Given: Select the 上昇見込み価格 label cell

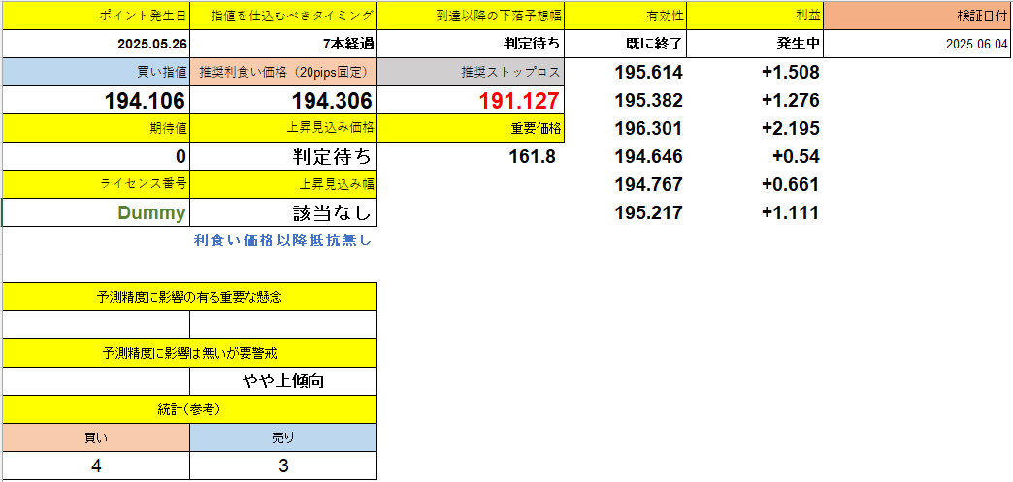Looking at the screenshot, I should pos(283,128).
